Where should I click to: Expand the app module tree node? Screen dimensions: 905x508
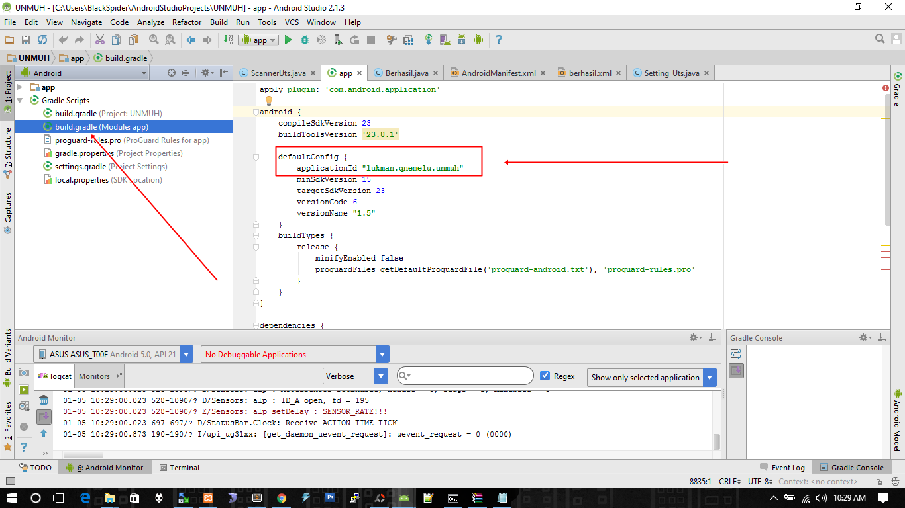[20, 87]
